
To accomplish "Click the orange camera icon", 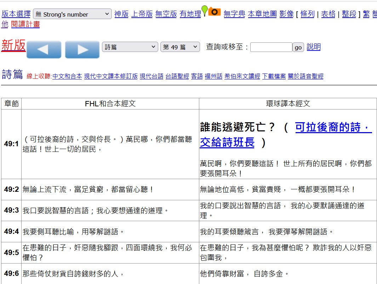I will click(x=215, y=12).
